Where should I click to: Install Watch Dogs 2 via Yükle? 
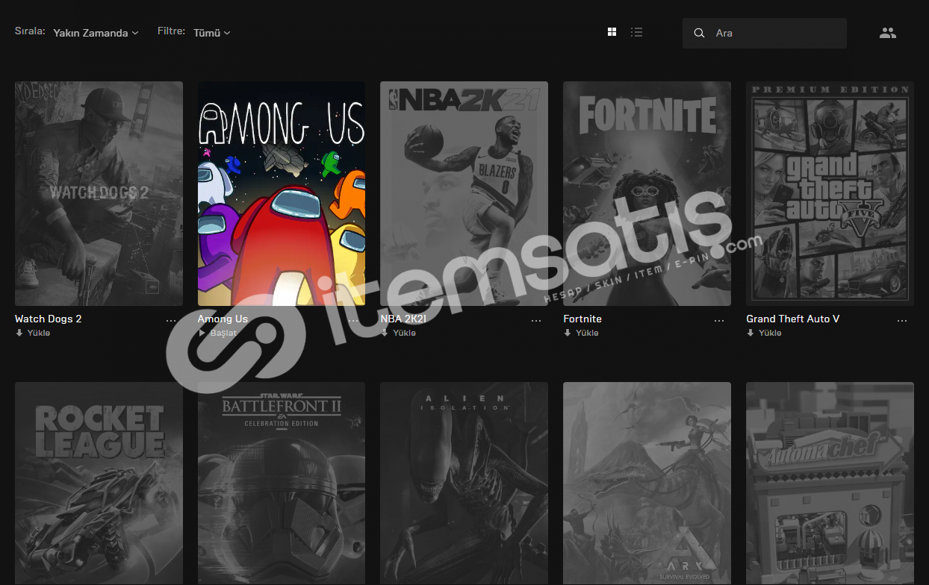point(33,333)
